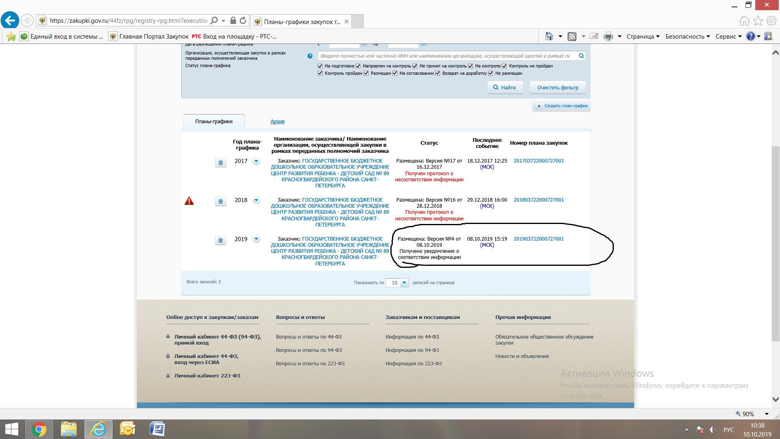Open Единый вход в системы favorite
Image resolution: width=780 pixels, height=439 pixels.
pyautogui.click(x=61, y=37)
